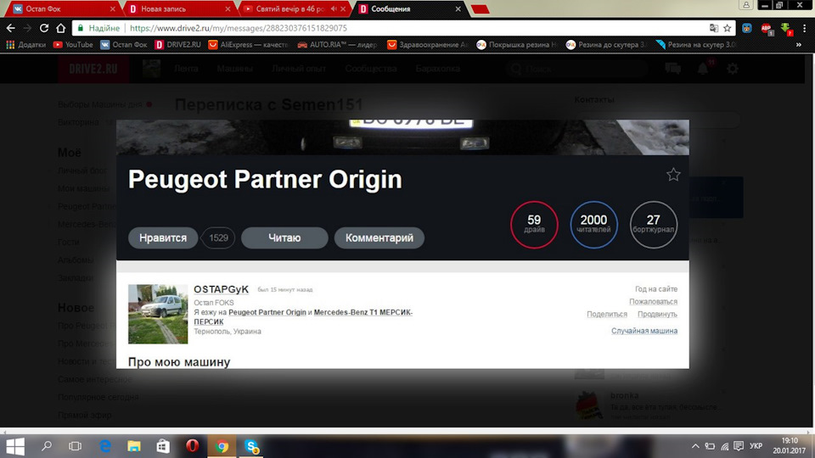Viewport: 815px width, 458px height.
Task: Open the browser home page
Action: (61, 28)
